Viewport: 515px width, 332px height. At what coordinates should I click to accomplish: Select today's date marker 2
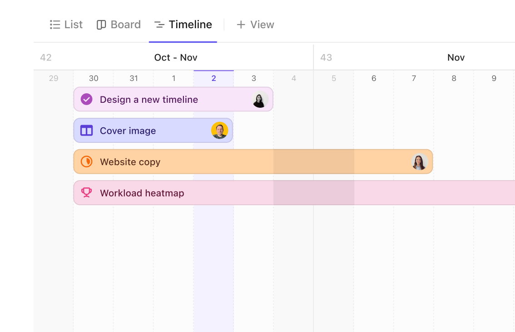[213, 78]
